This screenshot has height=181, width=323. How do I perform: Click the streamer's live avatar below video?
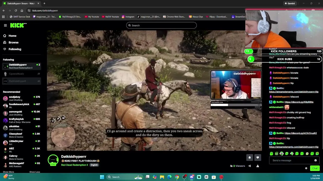[x=53, y=160]
